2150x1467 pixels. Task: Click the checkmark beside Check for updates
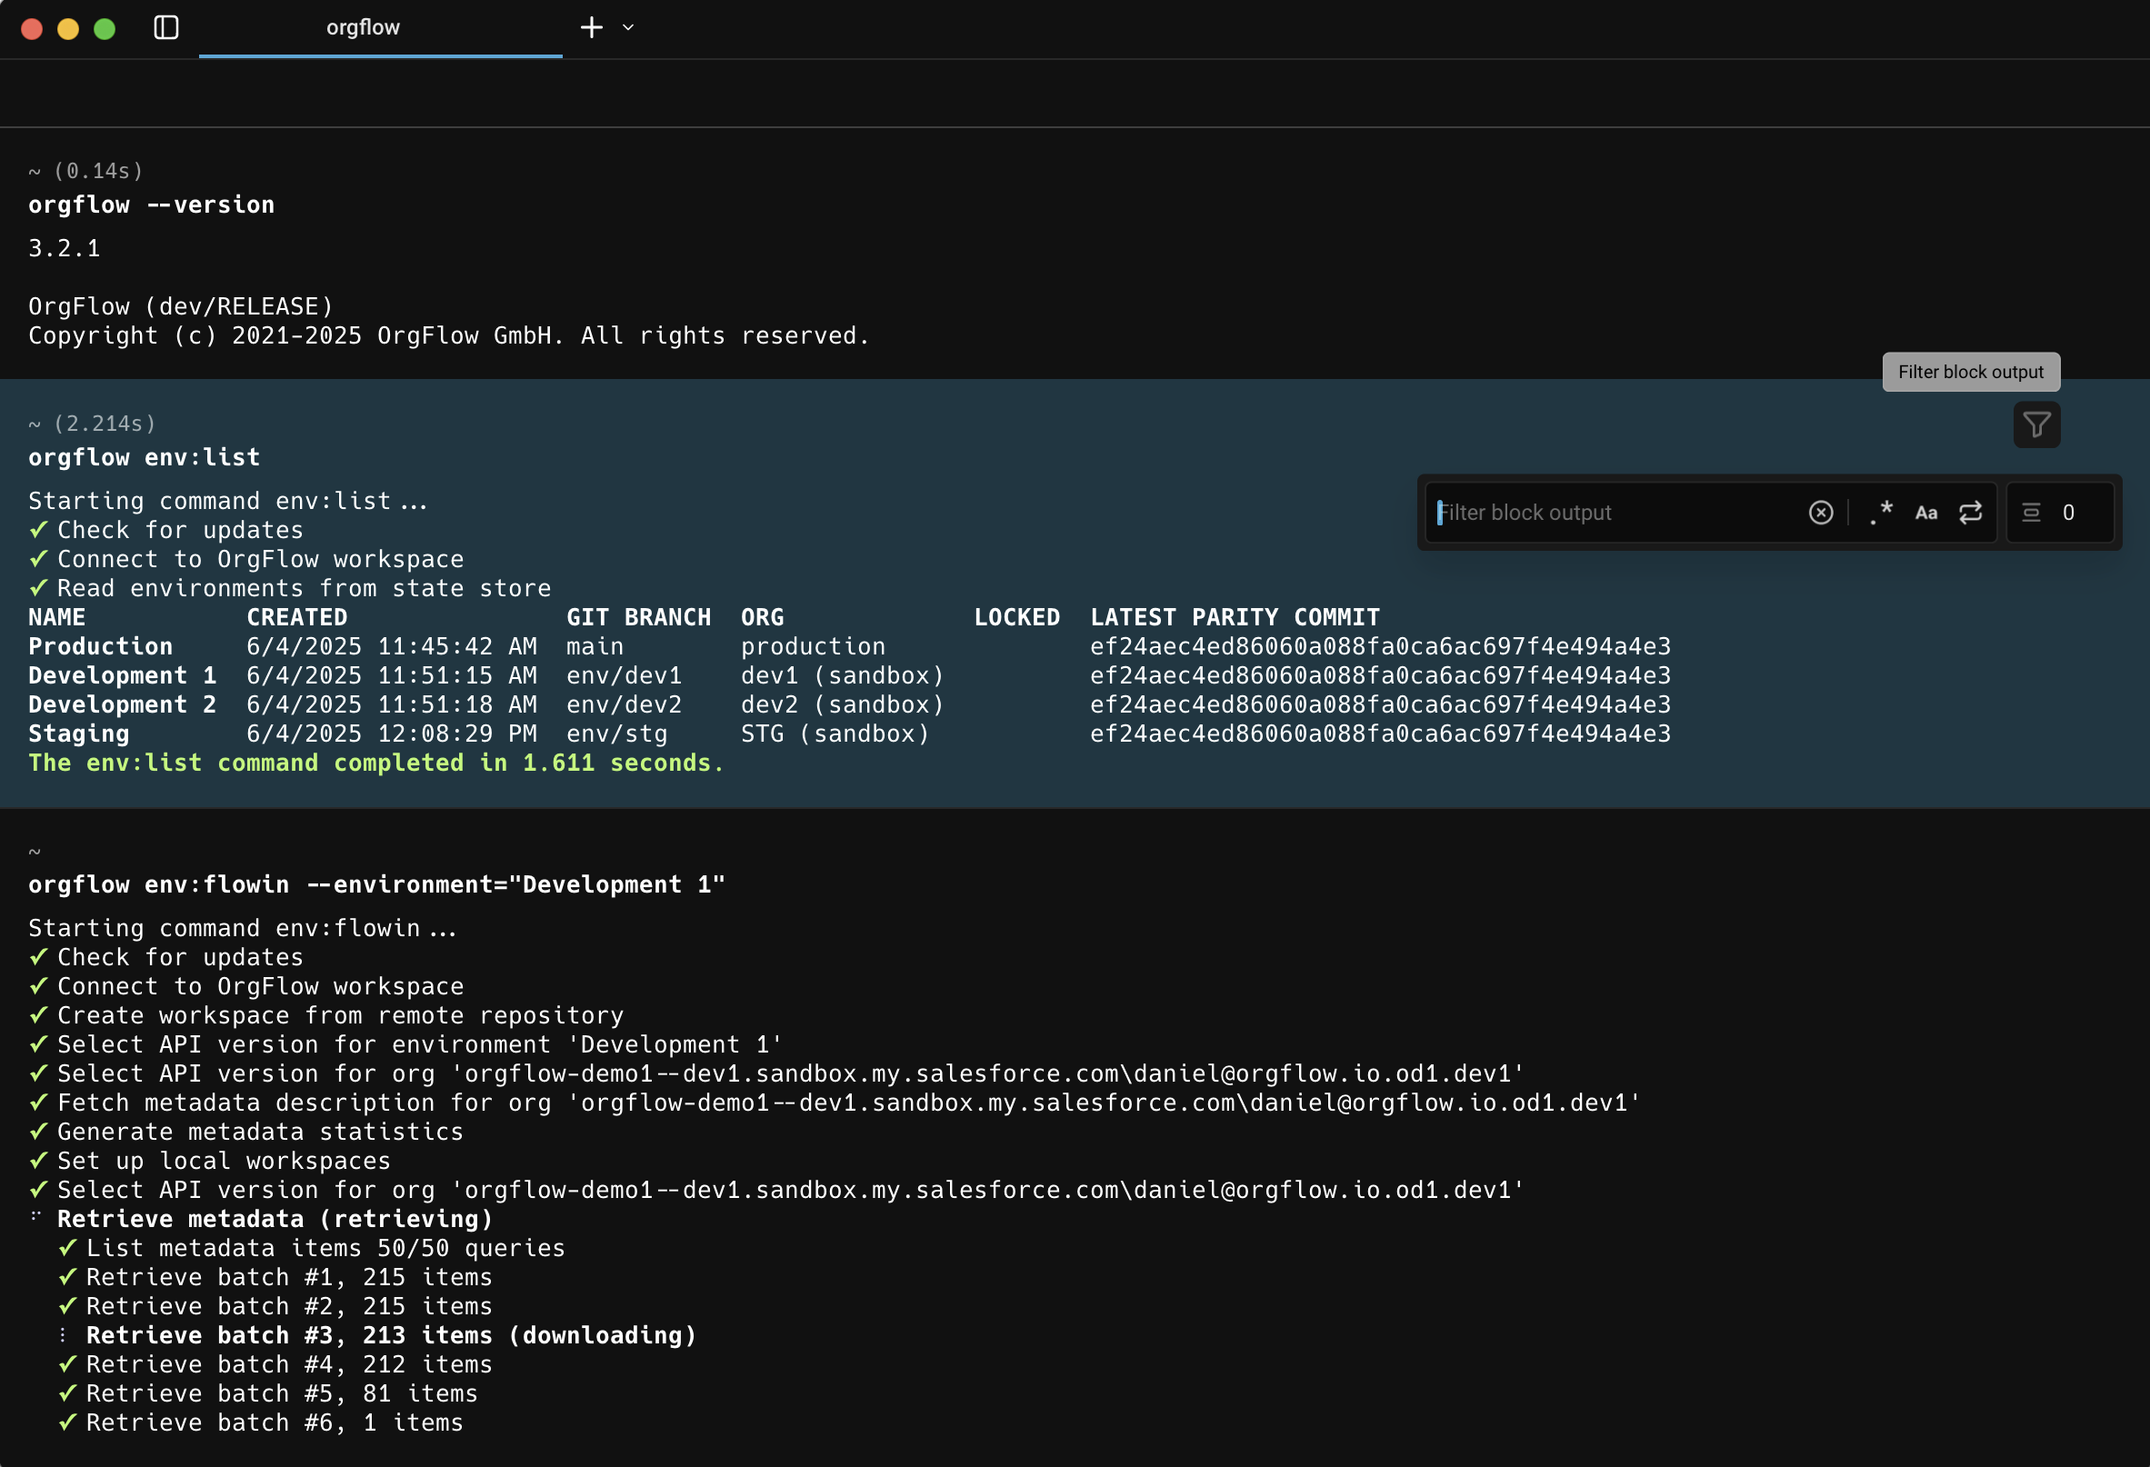coord(39,529)
